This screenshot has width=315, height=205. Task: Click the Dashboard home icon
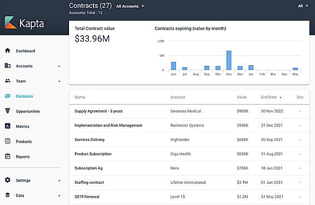pos(8,50)
